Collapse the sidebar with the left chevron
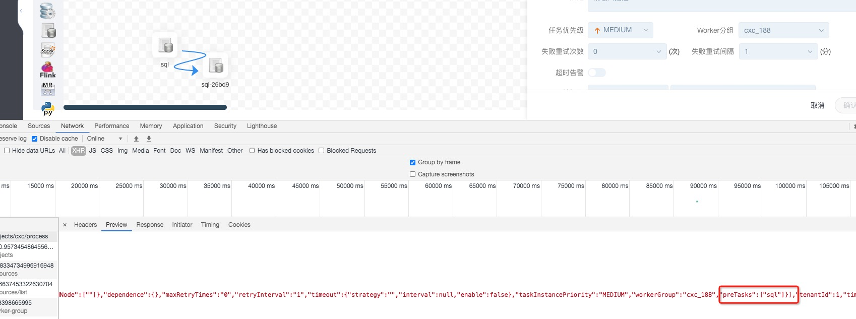 [x=21, y=11]
